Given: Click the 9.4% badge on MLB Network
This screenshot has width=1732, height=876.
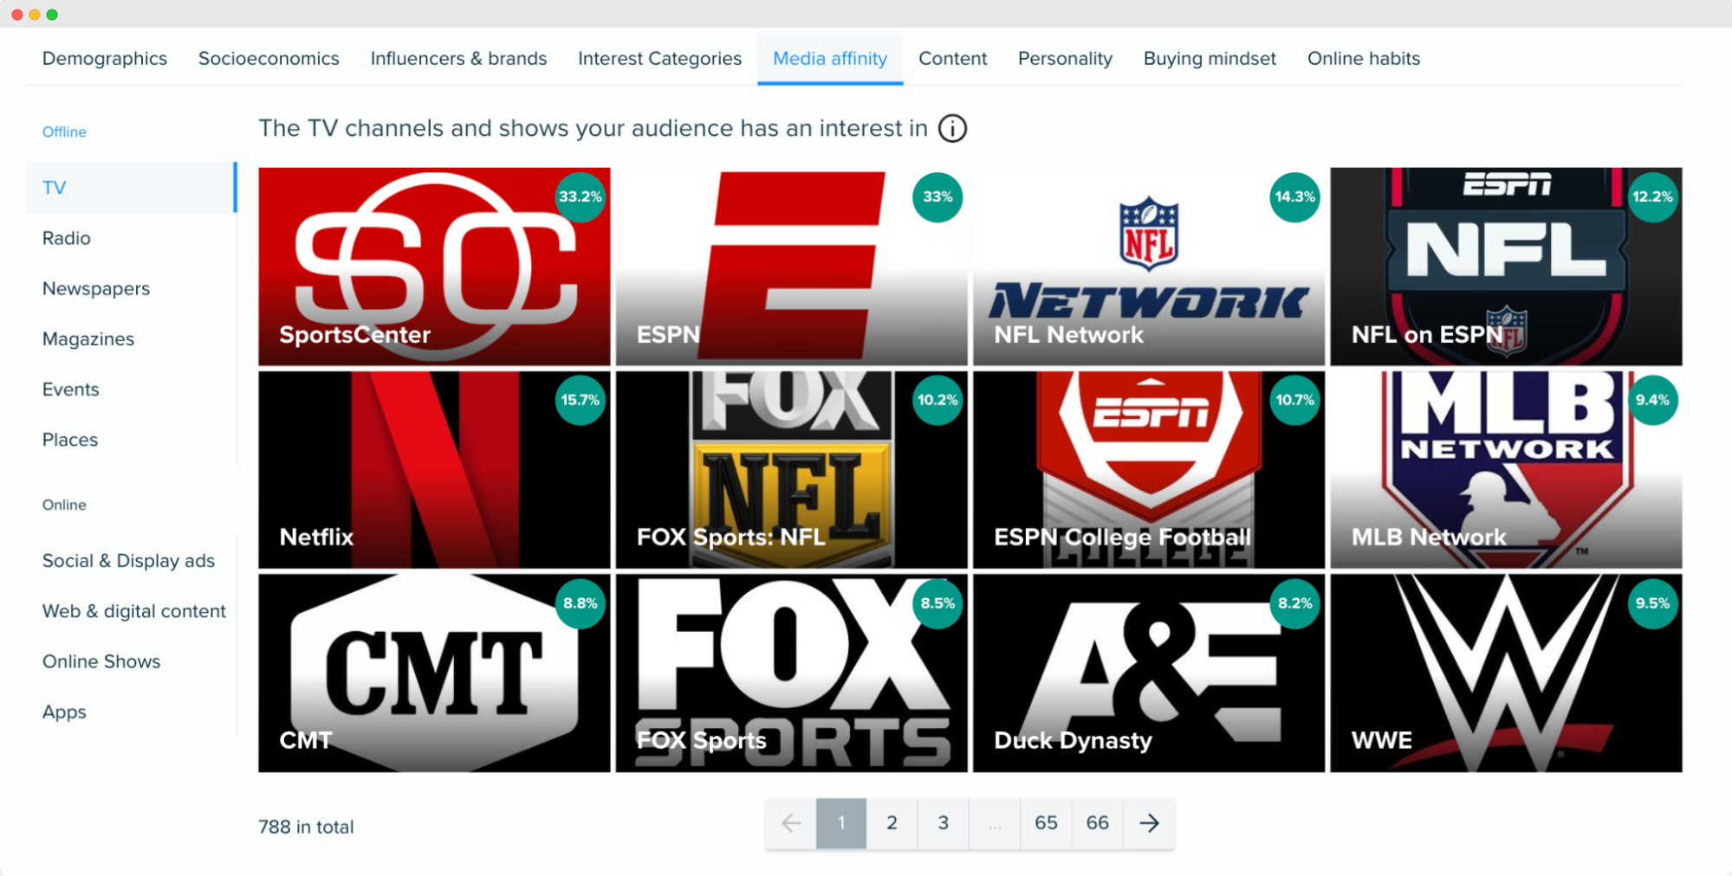Looking at the screenshot, I should (x=1652, y=400).
